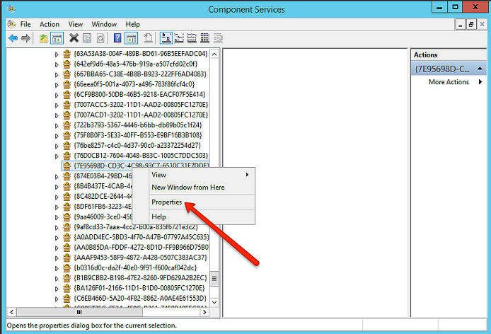Open the Window menu
Viewport: 491px width, 334px height.
(x=103, y=24)
